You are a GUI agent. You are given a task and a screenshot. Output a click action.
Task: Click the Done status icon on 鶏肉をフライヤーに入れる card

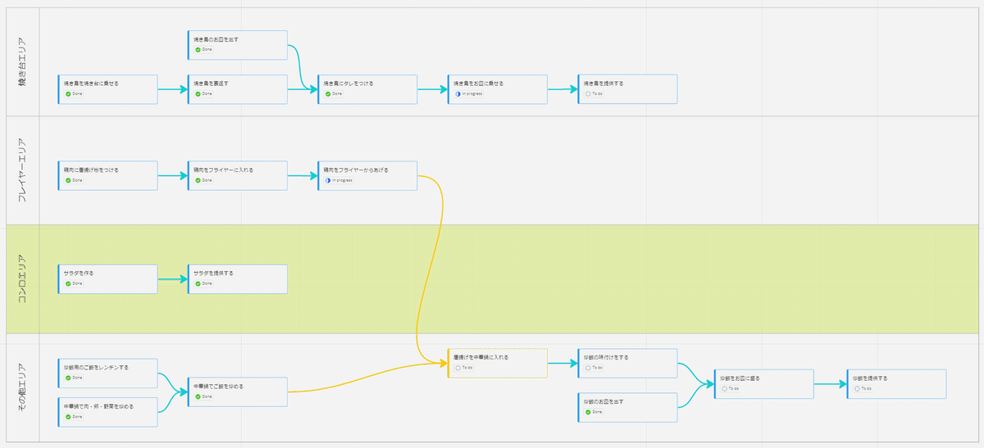point(198,179)
